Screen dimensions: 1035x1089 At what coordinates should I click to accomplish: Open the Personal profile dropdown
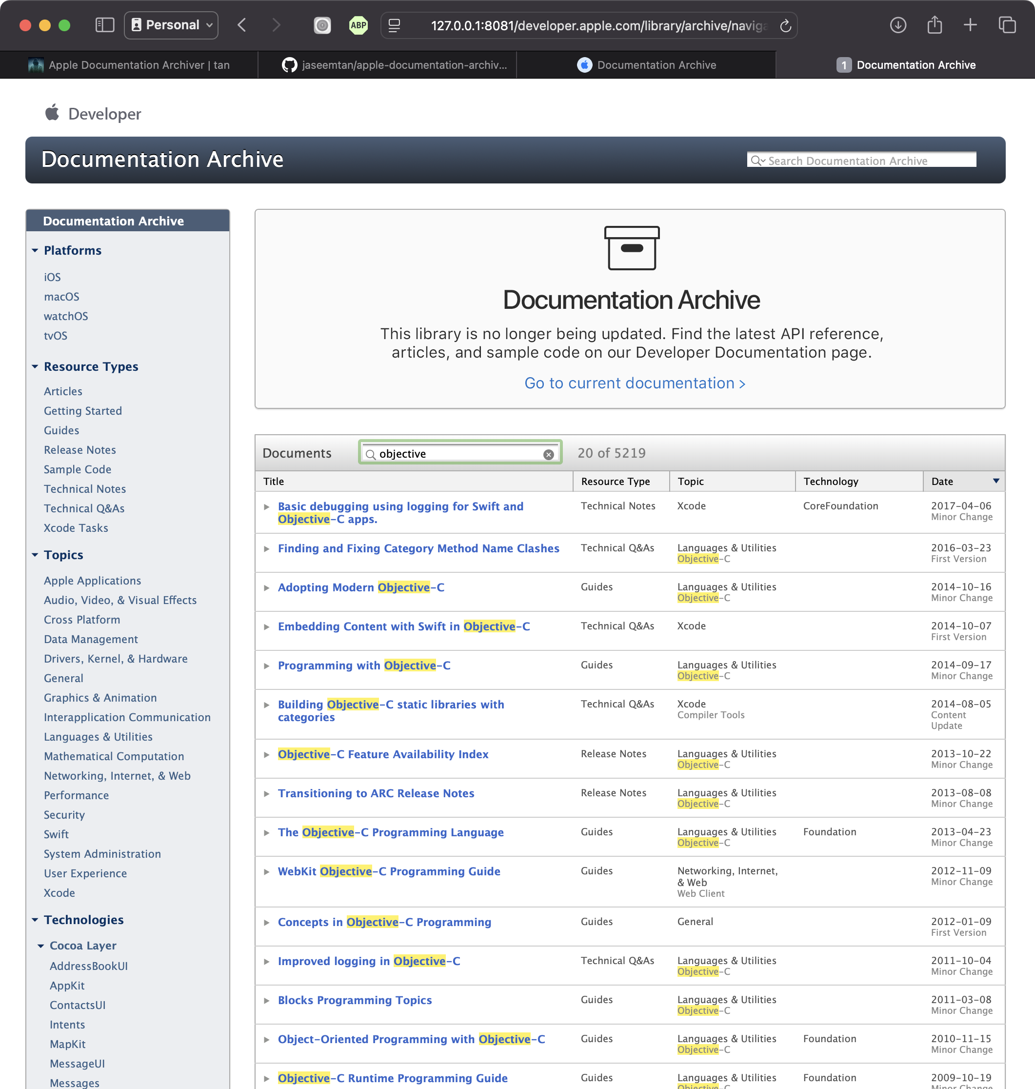171,25
